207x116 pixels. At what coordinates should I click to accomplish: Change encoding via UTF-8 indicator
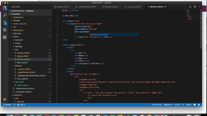(x=177, y=105)
